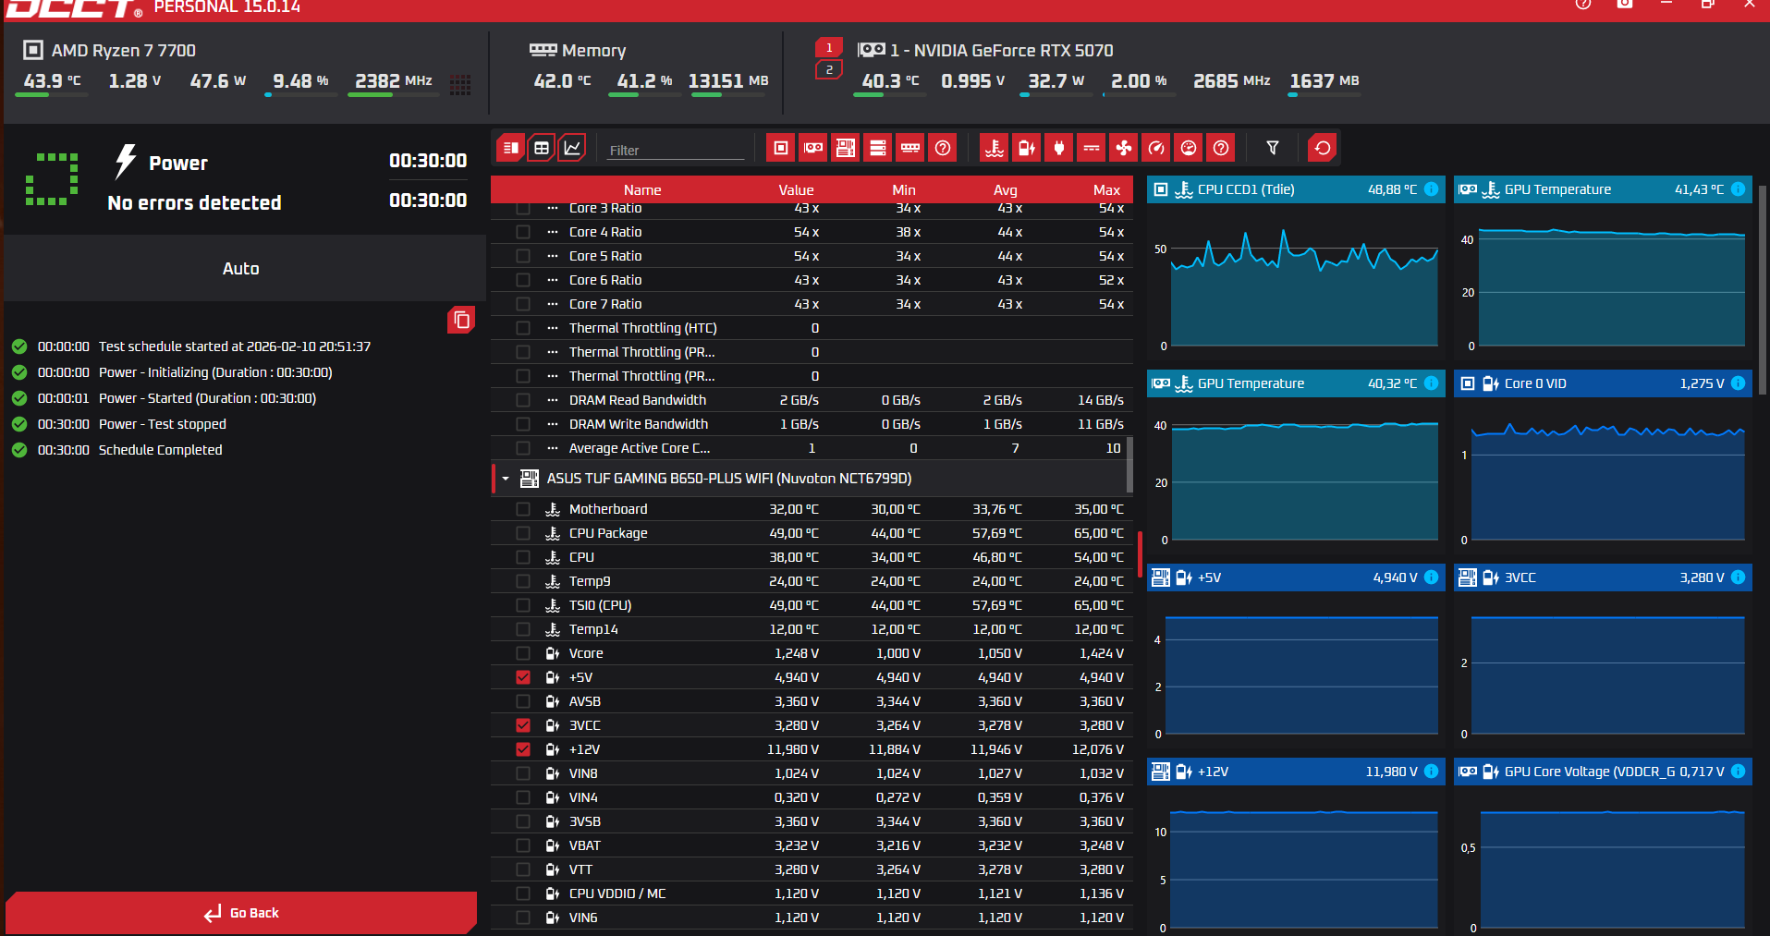The height and width of the screenshot is (936, 1770).
Task: Check the Motherboard temperature checkbox
Action: [523, 509]
